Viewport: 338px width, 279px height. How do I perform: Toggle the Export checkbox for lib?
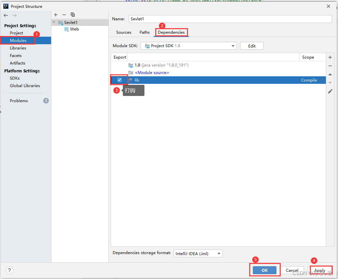click(120, 80)
